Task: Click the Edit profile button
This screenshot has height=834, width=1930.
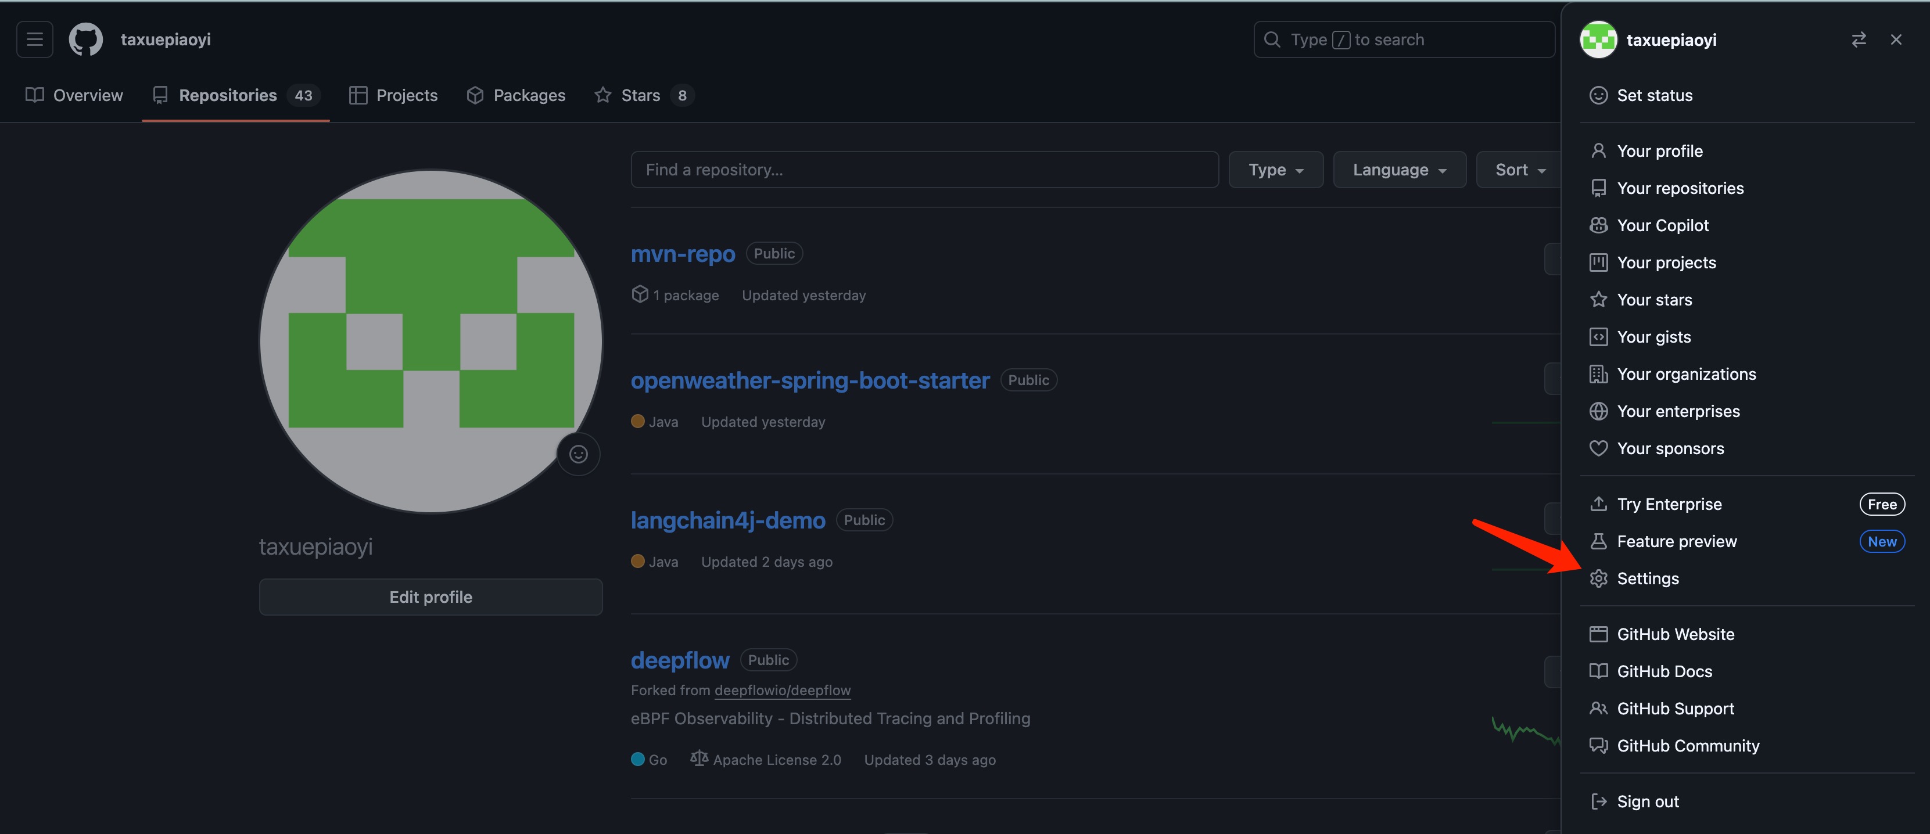Action: (430, 596)
